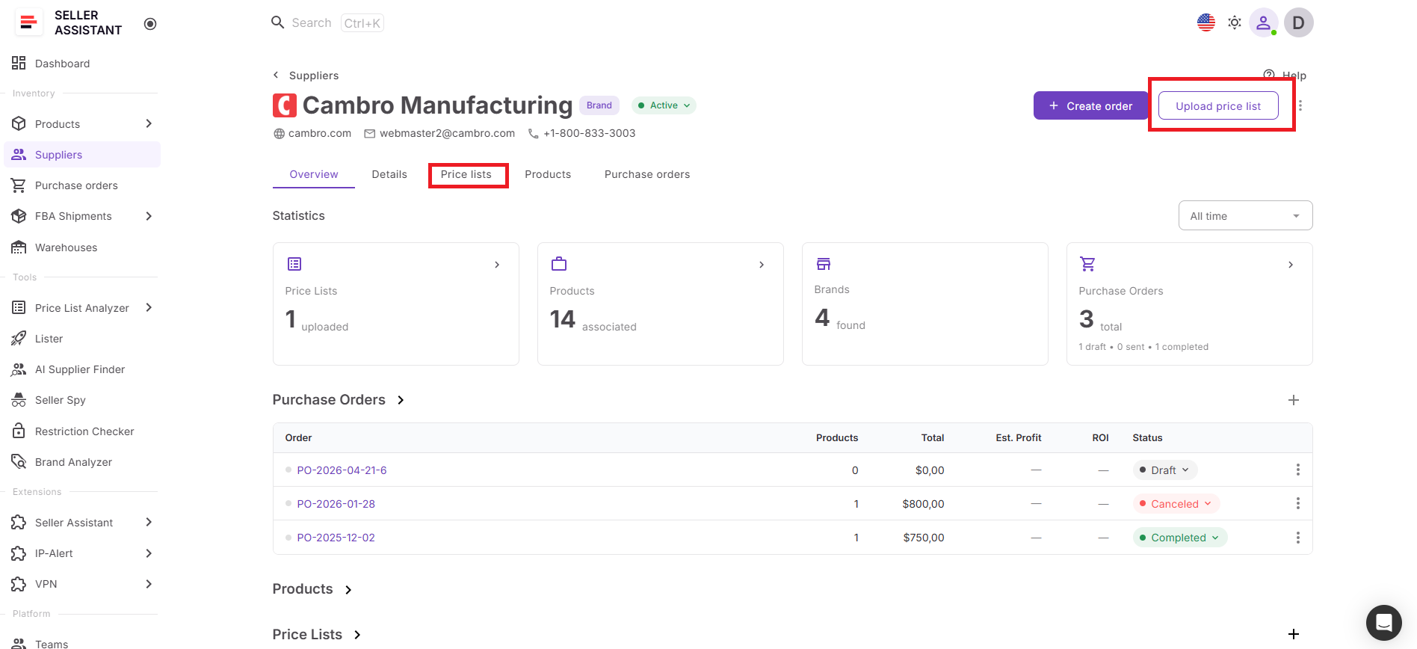
Task: Expand the FBA Shipments submenu chevron
Action: pyautogui.click(x=149, y=216)
